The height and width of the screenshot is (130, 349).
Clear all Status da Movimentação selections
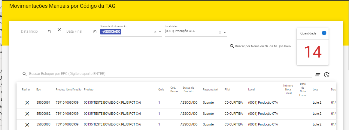coord(155,32)
